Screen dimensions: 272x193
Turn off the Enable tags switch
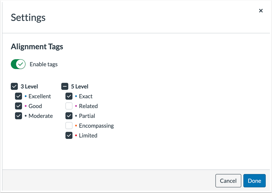[18, 64]
